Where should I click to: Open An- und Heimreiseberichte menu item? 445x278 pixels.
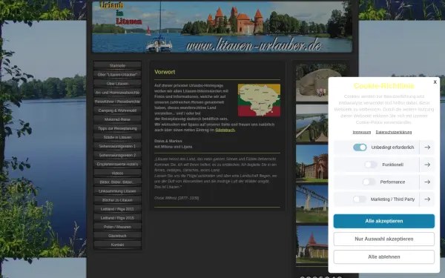117,93
